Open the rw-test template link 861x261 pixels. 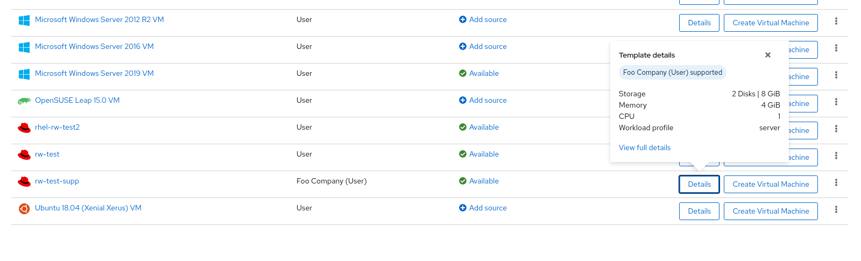(x=47, y=154)
